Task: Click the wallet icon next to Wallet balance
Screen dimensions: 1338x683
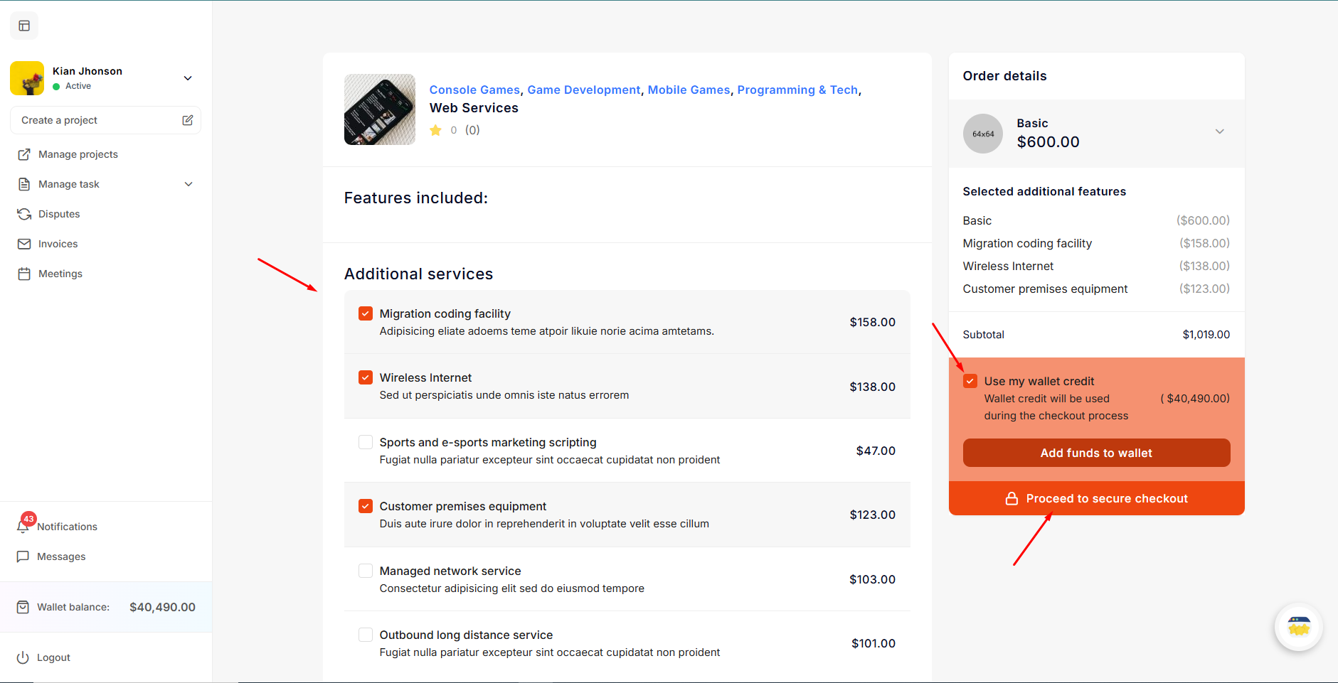Action: tap(23, 607)
